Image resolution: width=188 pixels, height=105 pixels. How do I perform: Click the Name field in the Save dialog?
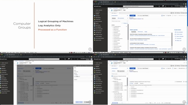click(83, 72)
